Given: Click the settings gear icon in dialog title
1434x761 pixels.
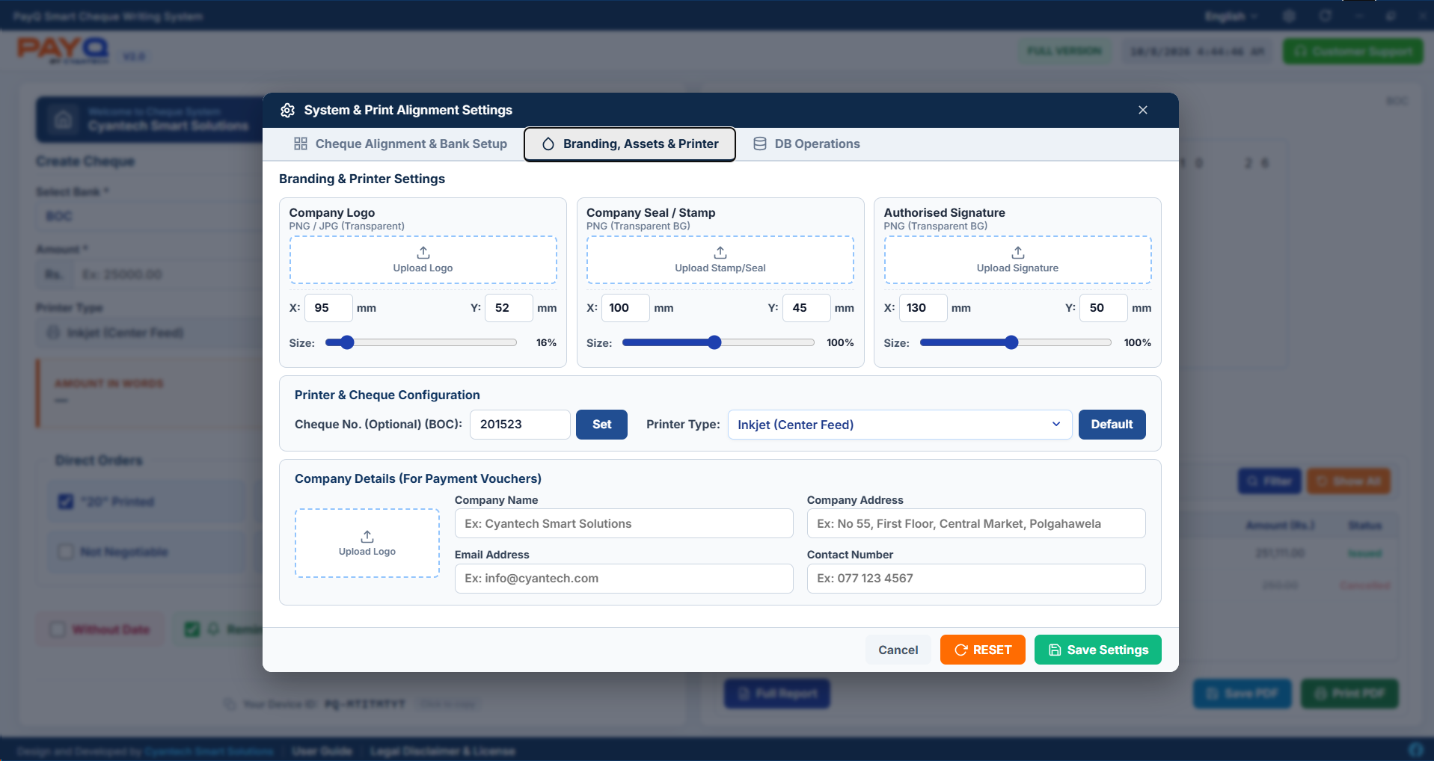Looking at the screenshot, I should pos(287,111).
